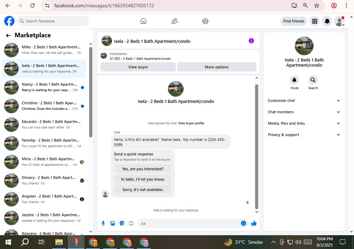The image size is (354, 249).
Task: Send quick reply "Sorry, it's not available."
Action: pyautogui.click(x=143, y=190)
